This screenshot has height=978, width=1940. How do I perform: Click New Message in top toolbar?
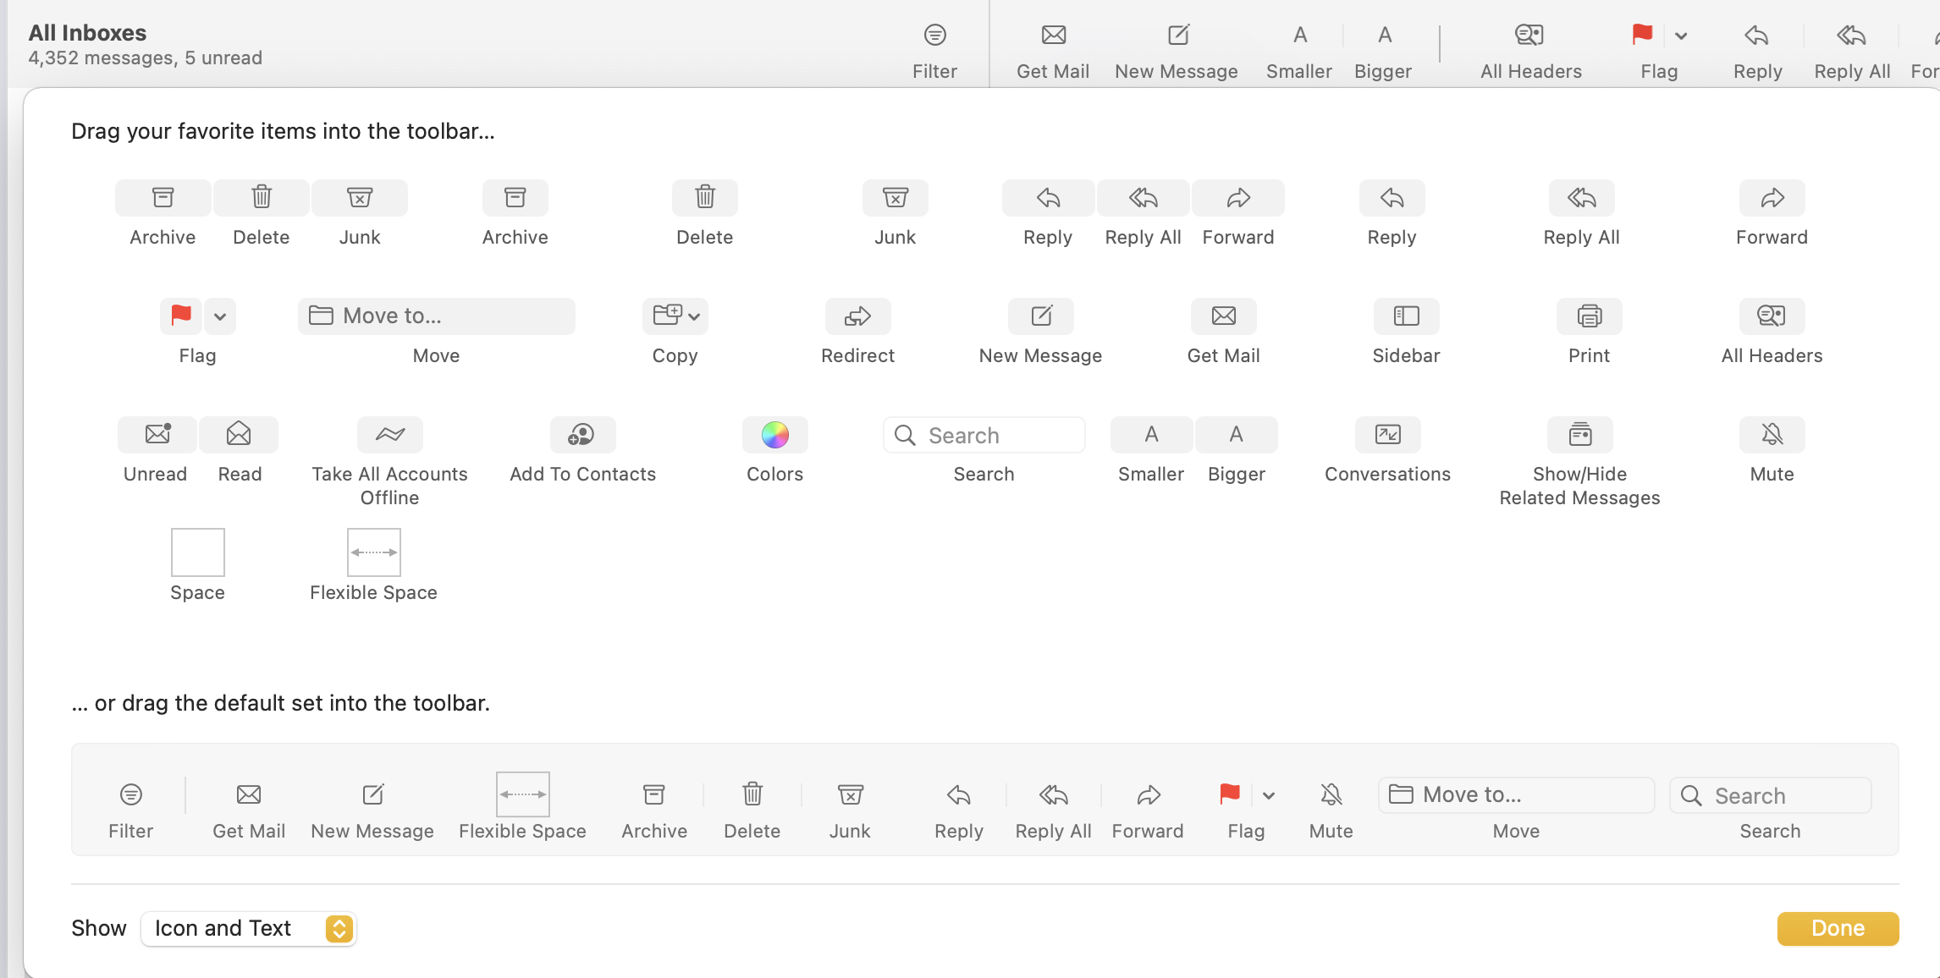pyautogui.click(x=1177, y=36)
